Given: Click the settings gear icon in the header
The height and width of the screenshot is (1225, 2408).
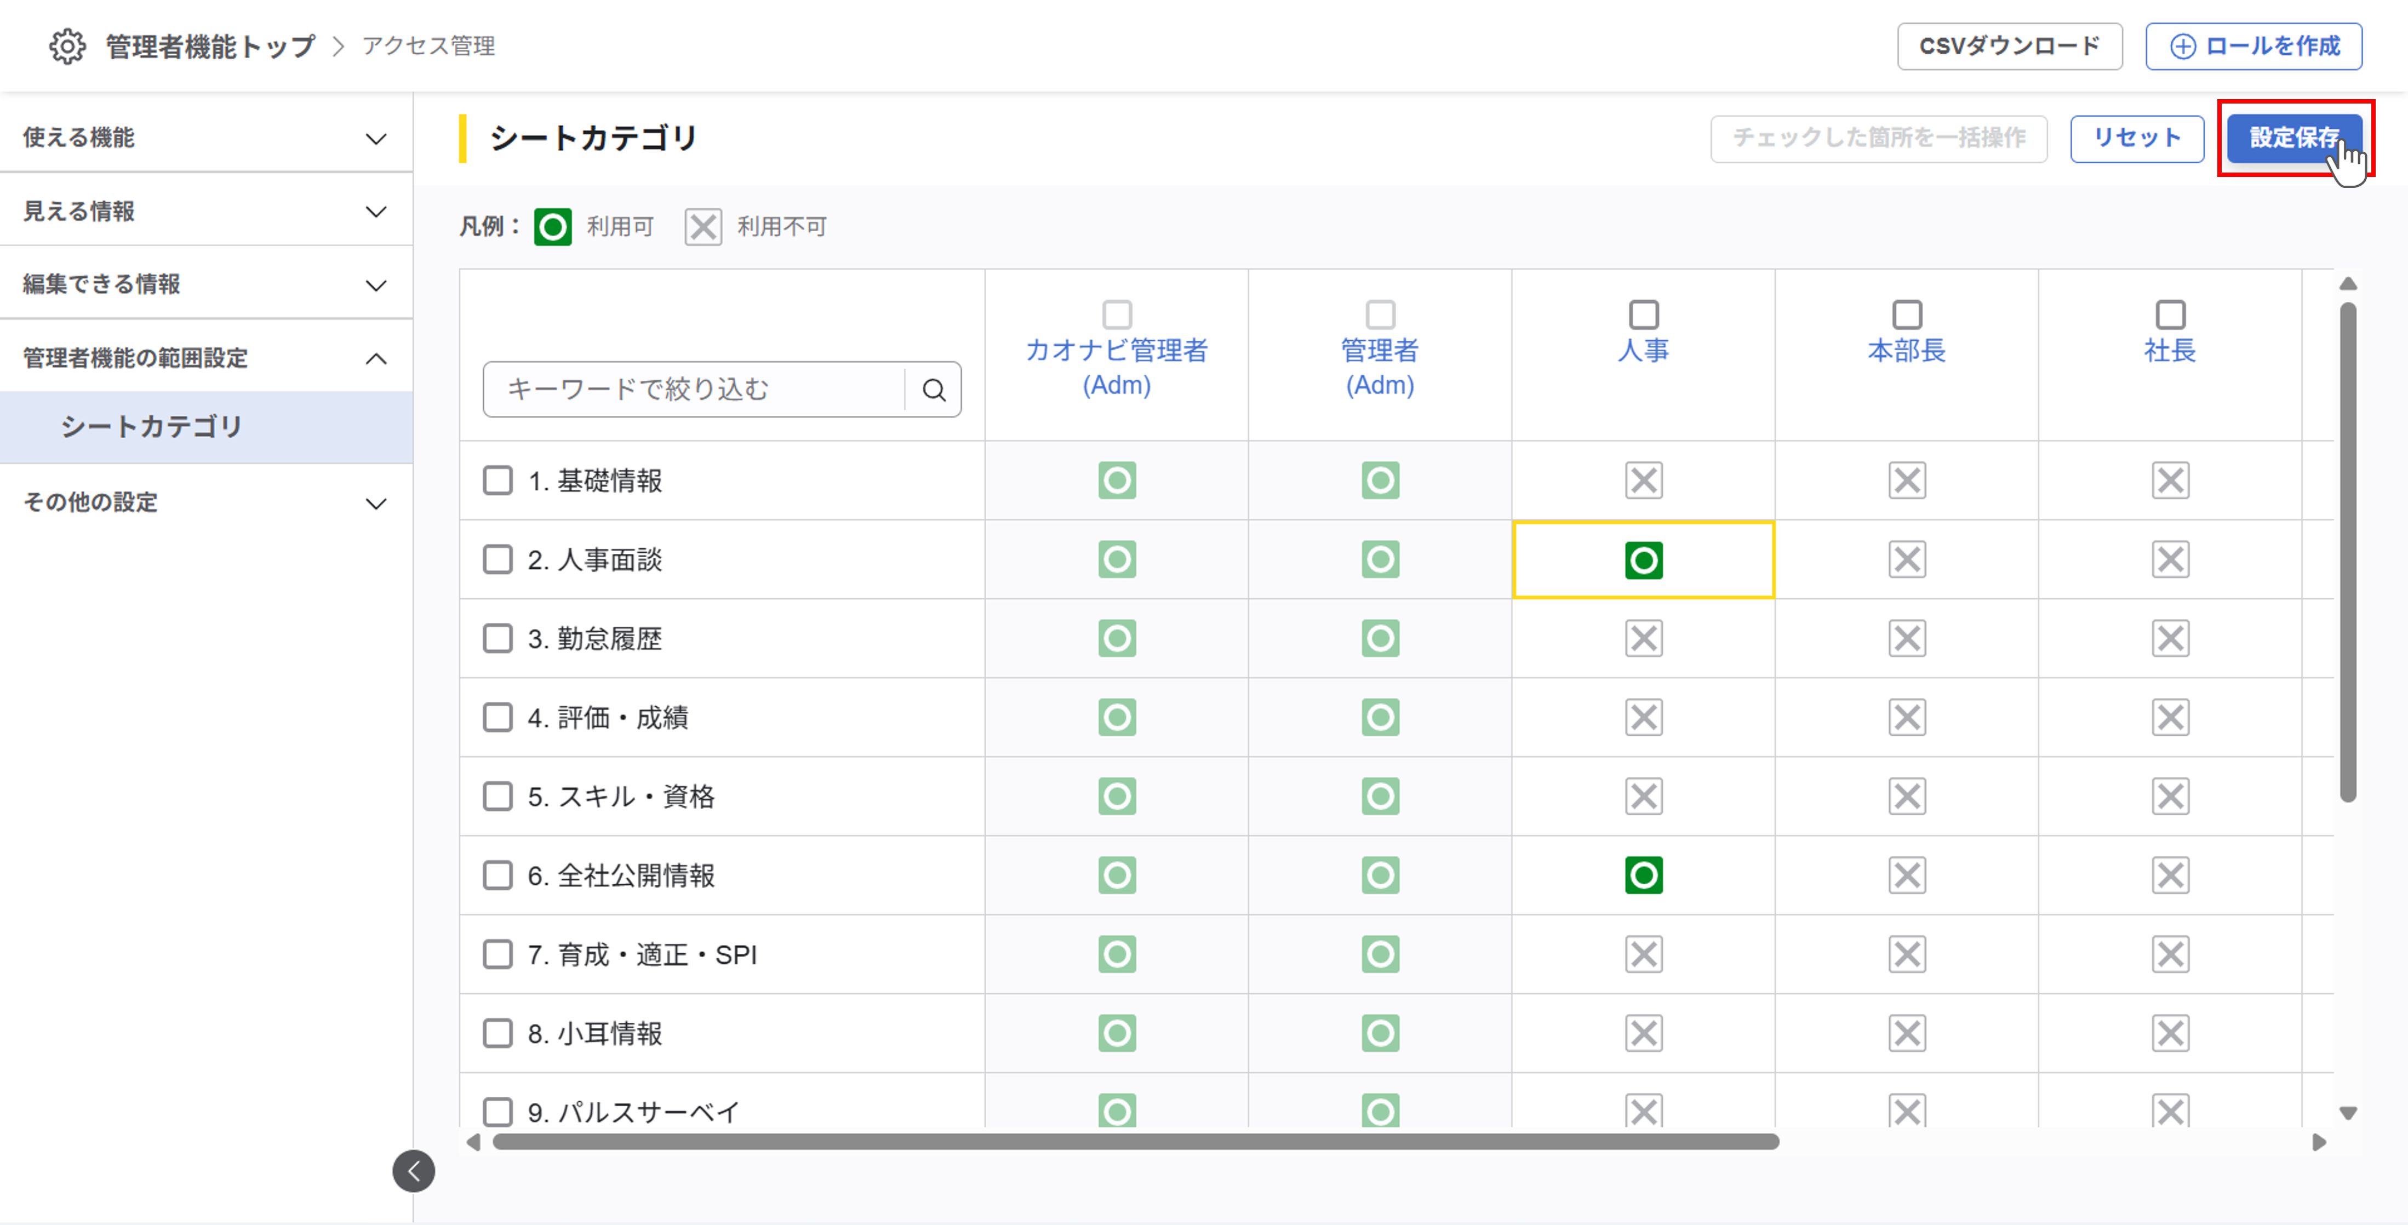Looking at the screenshot, I should click(x=66, y=46).
